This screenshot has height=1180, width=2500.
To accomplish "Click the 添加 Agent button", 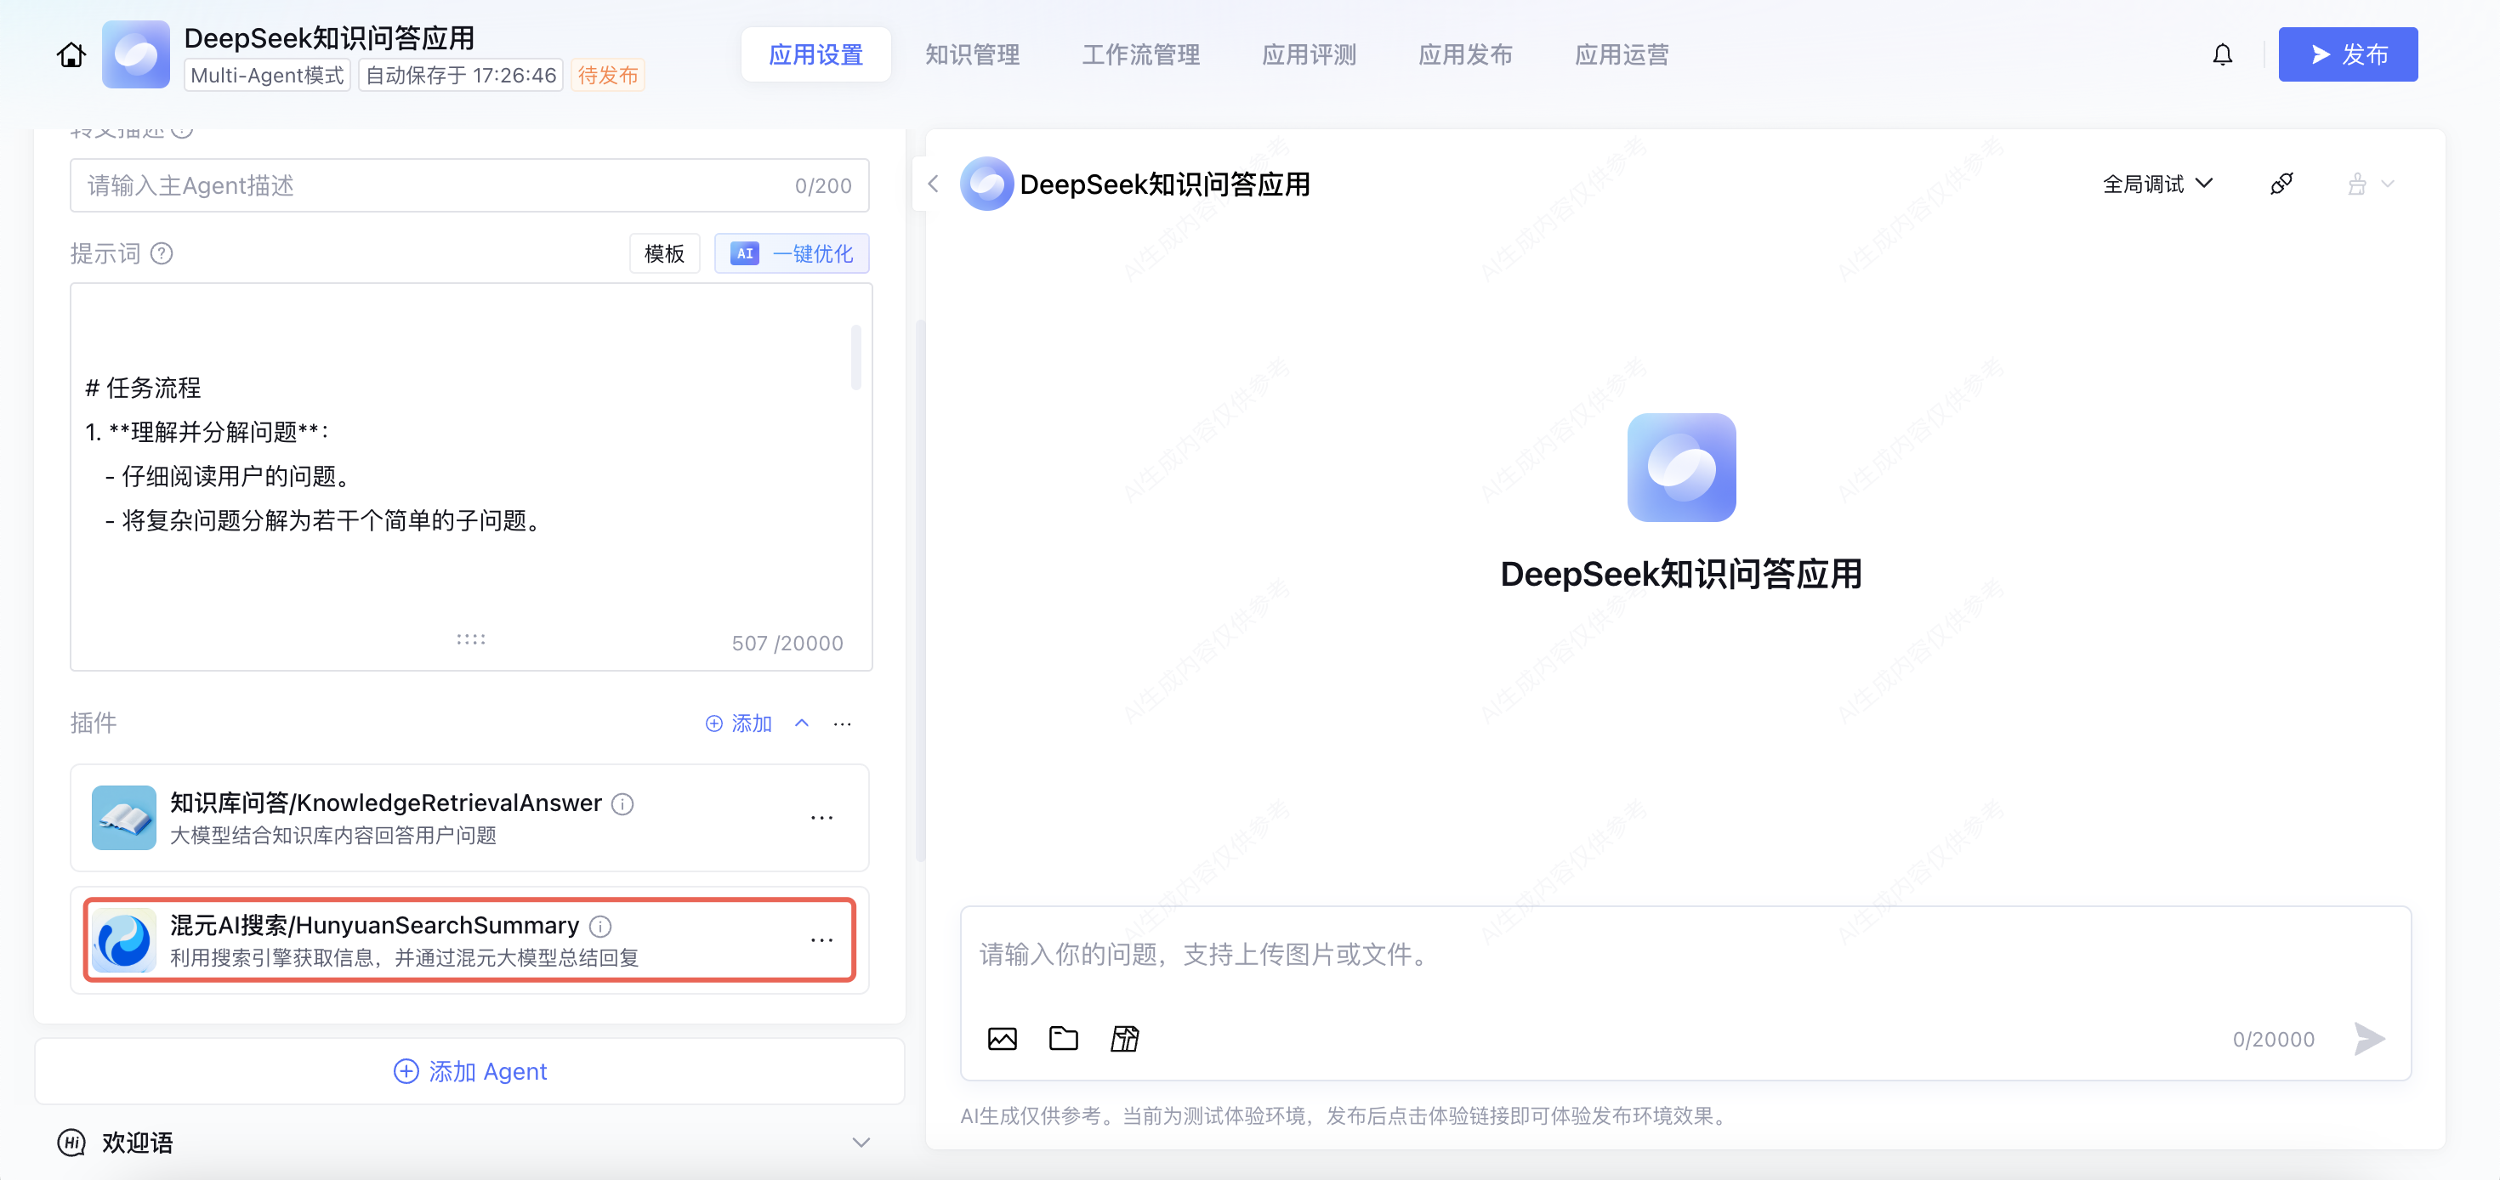I will pos(469,1070).
